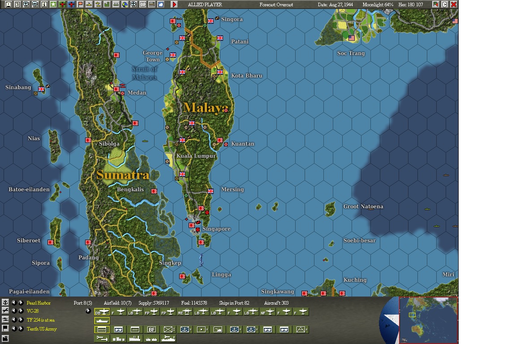Click 'TF 254 is at sea' label

coord(40,320)
